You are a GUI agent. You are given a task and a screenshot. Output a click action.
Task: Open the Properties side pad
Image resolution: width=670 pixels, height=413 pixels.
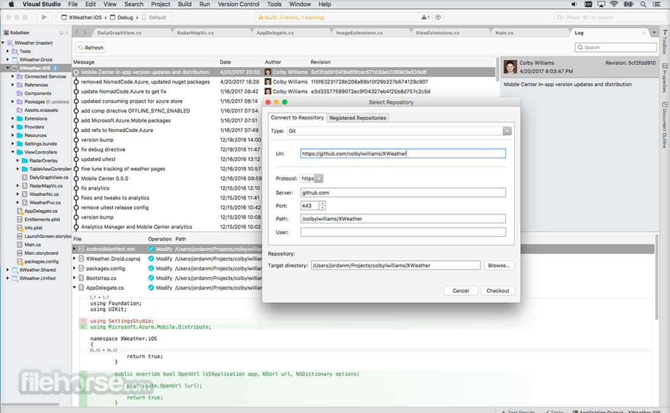point(665,78)
